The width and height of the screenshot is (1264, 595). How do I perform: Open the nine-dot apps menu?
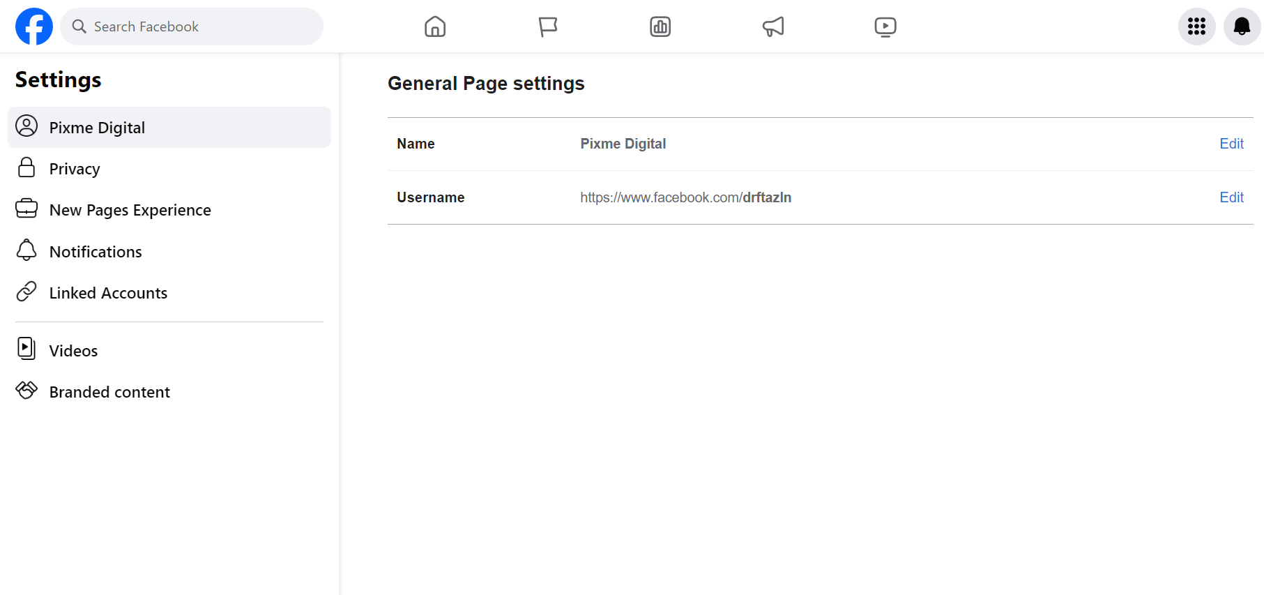pos(1197,27)
